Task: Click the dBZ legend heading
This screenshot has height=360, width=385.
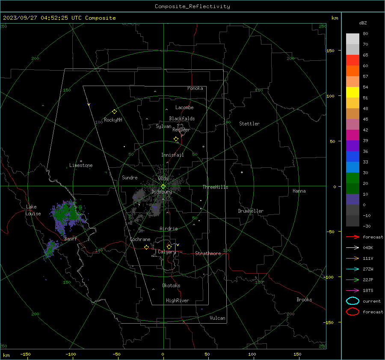Action: [x=363, y=23]
